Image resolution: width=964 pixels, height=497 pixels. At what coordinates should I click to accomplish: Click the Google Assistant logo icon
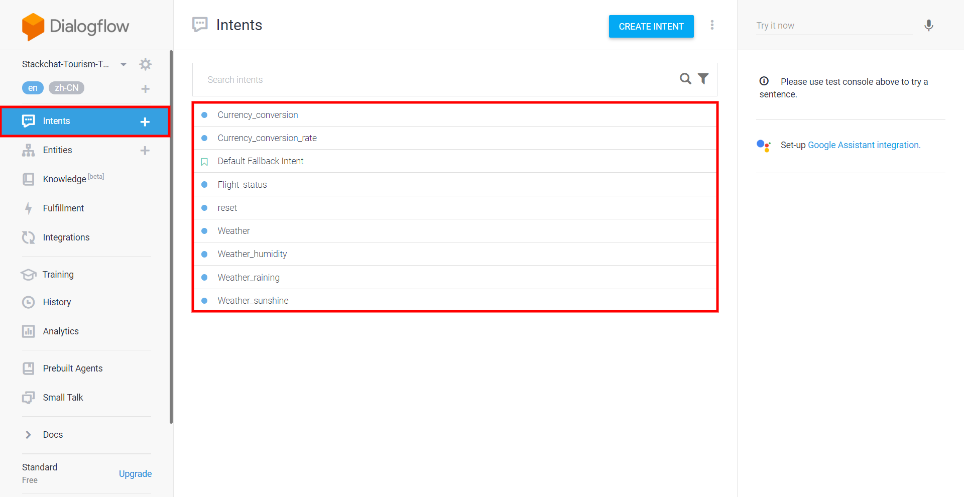click(764, 146)
